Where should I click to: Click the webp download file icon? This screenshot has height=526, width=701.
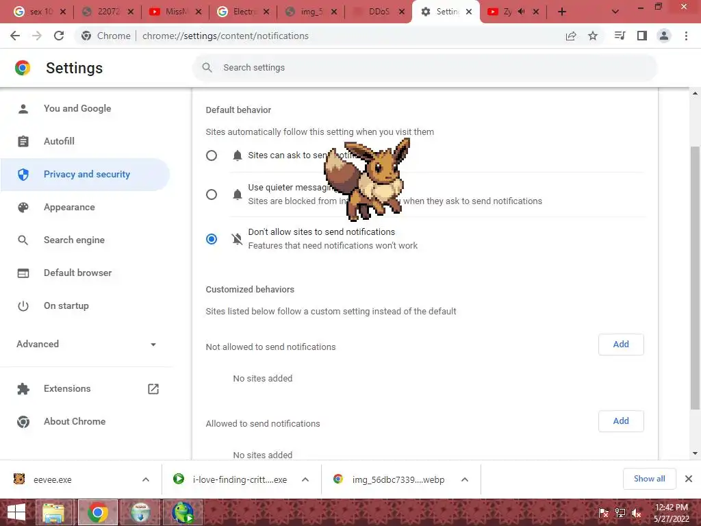tap(338, 479)
